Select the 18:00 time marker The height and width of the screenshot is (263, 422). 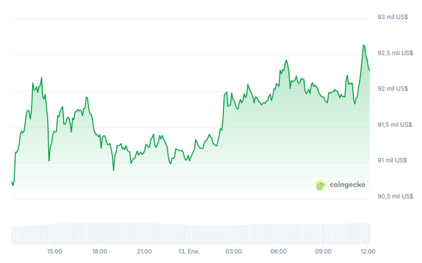[x=99, y=251]
